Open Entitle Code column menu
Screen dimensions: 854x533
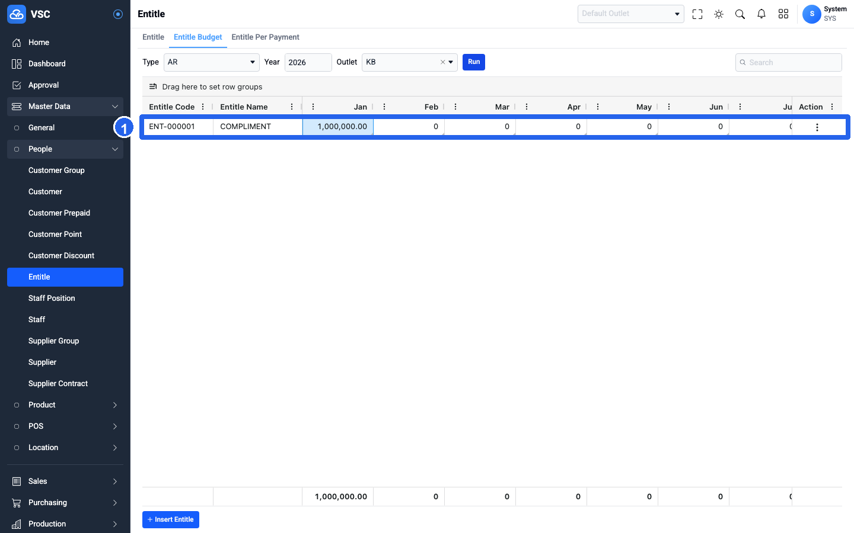203,107
